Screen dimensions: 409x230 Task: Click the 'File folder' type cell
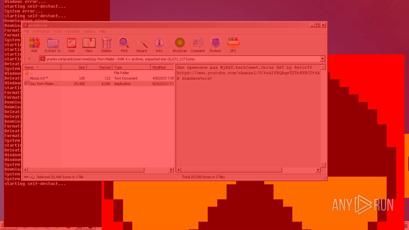(x=122, y=73)
